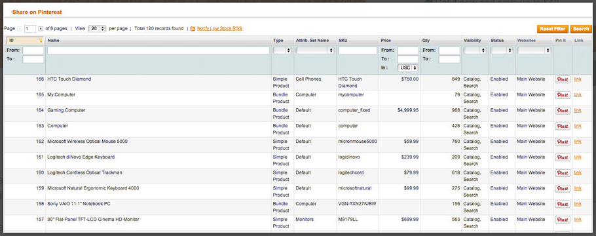
Task: Open the per page view dropdown
Action: click(97, 29)
